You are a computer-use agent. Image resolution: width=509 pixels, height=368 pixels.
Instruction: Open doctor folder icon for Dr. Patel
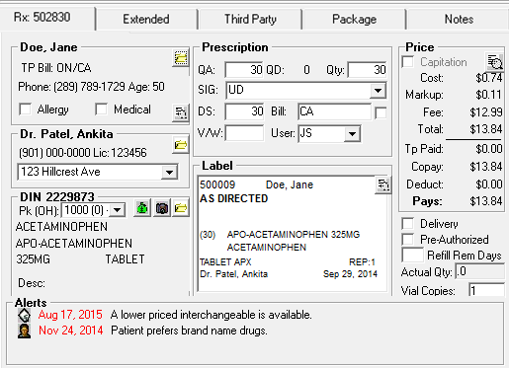point(181,145)
